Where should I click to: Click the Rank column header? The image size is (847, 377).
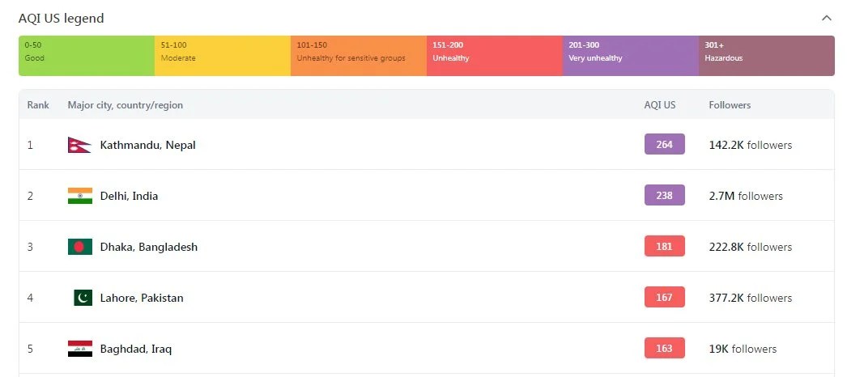(38, 105)
